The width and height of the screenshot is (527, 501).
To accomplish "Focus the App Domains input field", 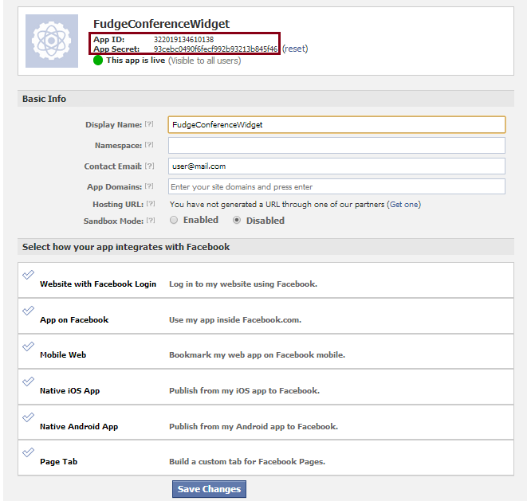I will tap(336, 186).
